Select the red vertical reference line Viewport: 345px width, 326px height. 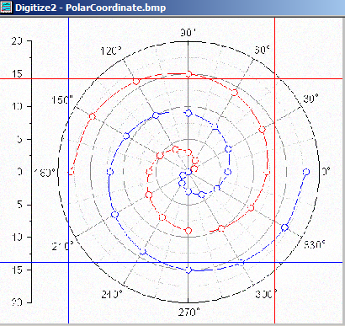pyautogui.click(x=274, y=170)
